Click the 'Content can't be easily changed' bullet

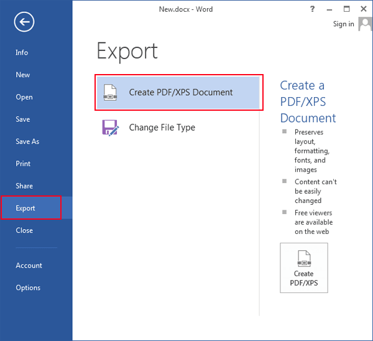[x=315, y=191]
